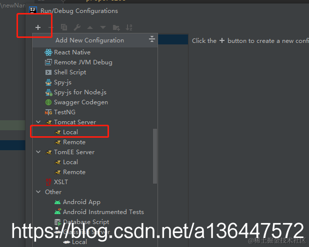This screenshot has width=309, height=247.
Task: Click the Move Down arrow icon
Action: point(103,27)
